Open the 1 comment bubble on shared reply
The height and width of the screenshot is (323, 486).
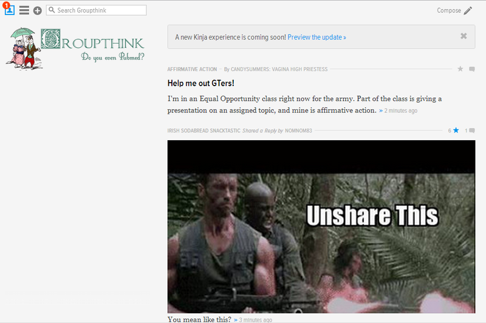(x=472, y=131)
